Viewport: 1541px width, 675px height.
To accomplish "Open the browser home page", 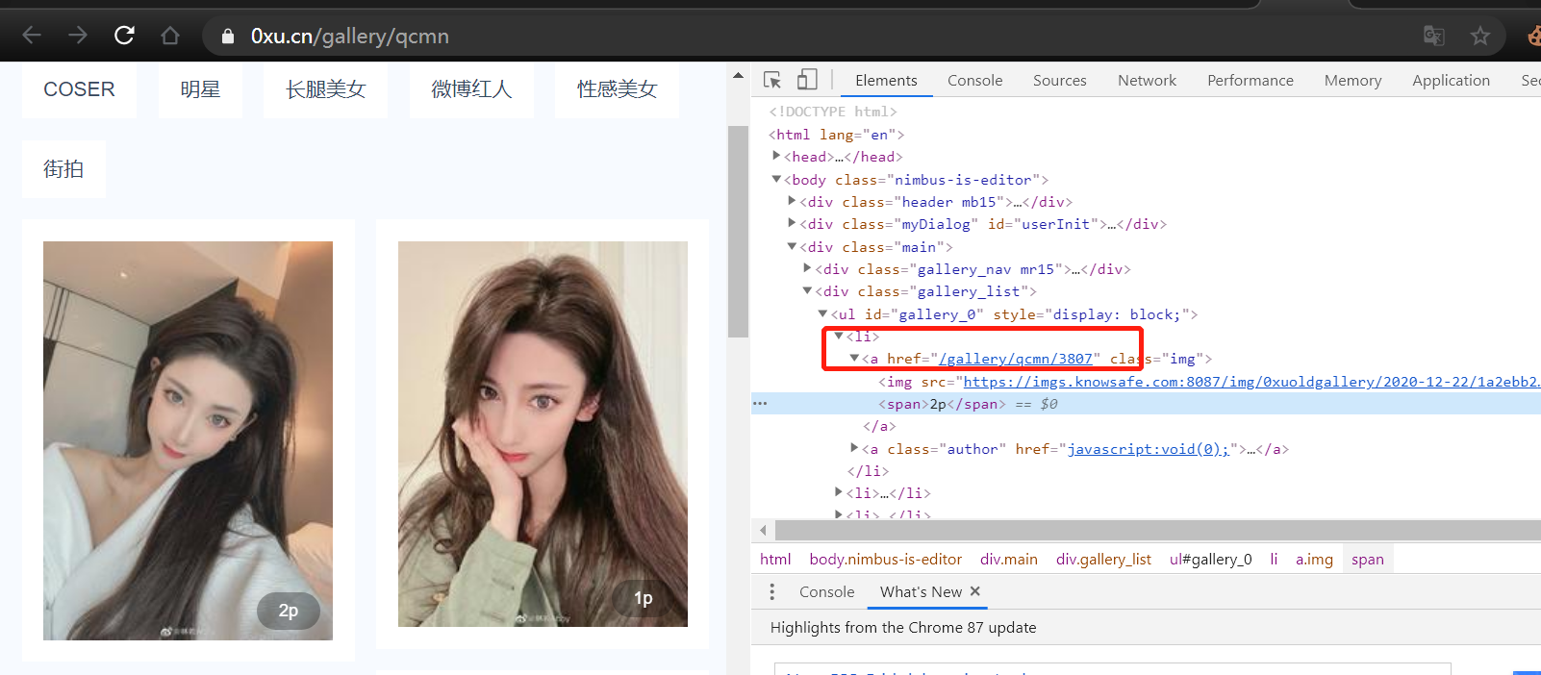I will coord(170,36).
